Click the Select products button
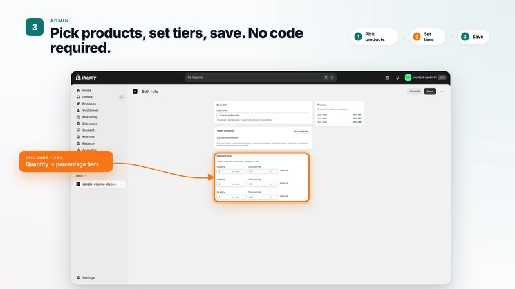Screen dimensions: 515x289 301,132
